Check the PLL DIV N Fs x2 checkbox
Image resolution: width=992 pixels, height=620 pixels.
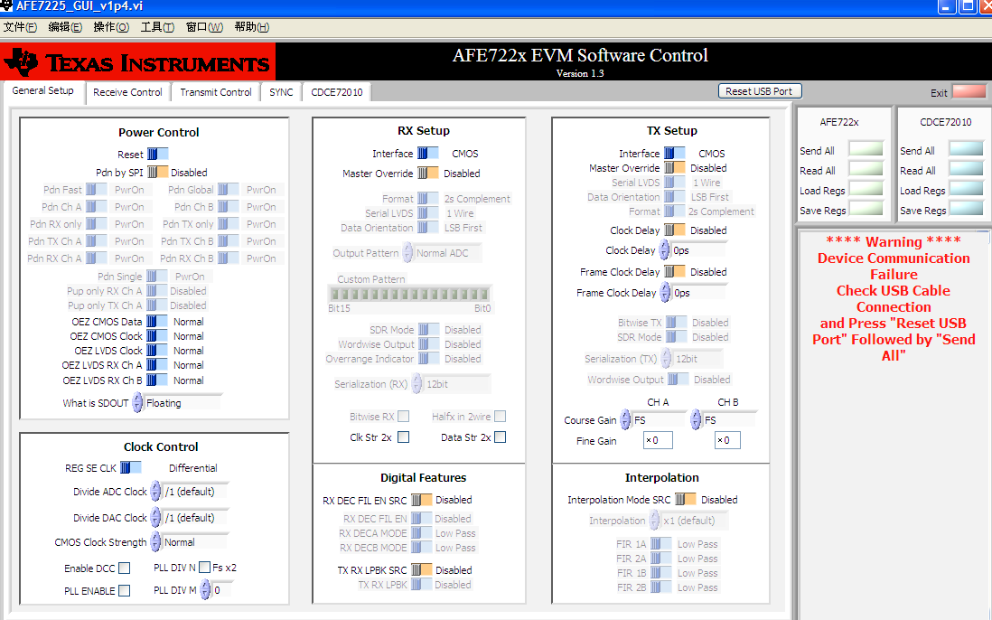(x=204, y=568)
